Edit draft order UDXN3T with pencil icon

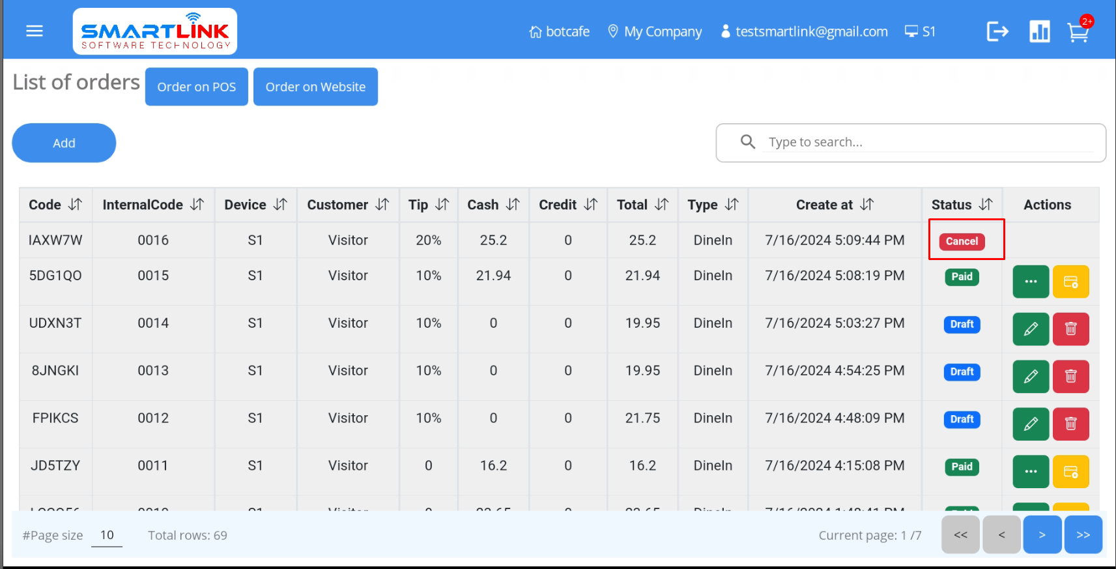coord(1031,329)
